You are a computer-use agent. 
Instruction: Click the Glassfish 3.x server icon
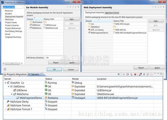pos(8,83)
